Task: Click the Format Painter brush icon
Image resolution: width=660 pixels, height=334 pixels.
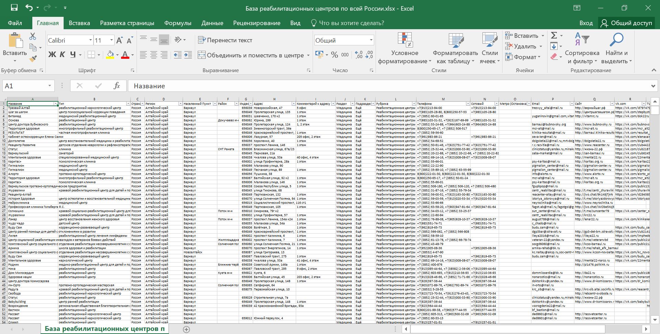Action: (33, 59)
